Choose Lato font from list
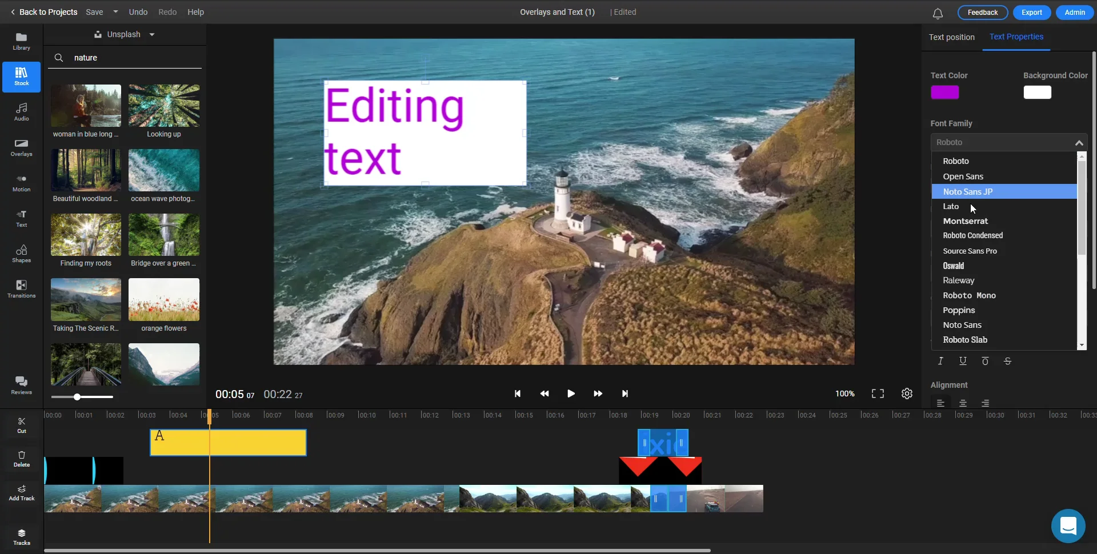This screenshot has height=554, width=1097. (x=1004, y=206)
